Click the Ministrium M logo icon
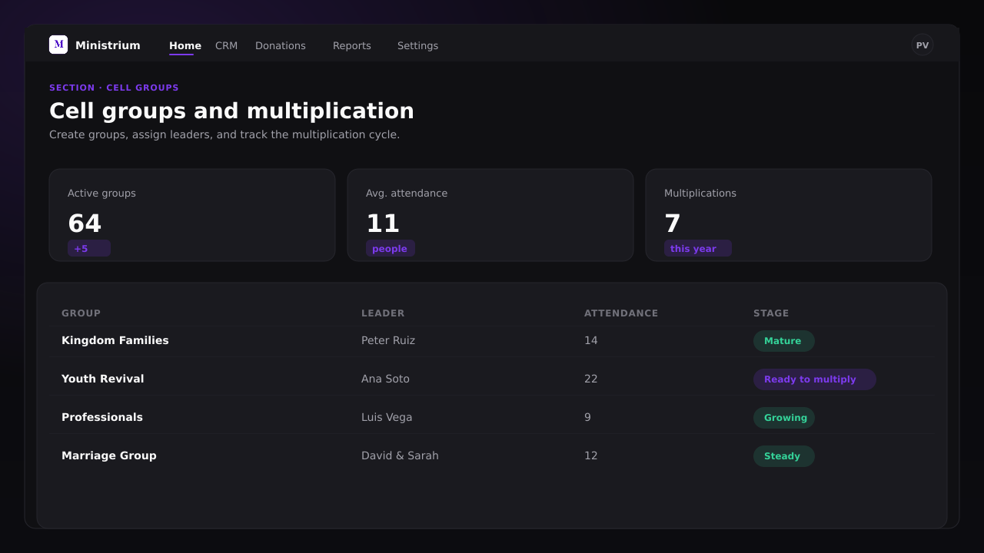 click(x=58, y=45)
